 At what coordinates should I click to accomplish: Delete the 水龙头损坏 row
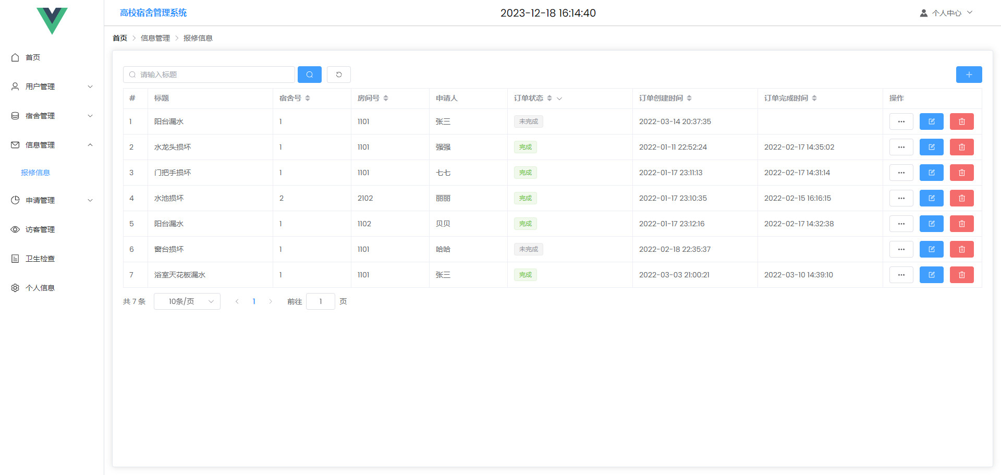pyautogui.click(x=961, y=147)
